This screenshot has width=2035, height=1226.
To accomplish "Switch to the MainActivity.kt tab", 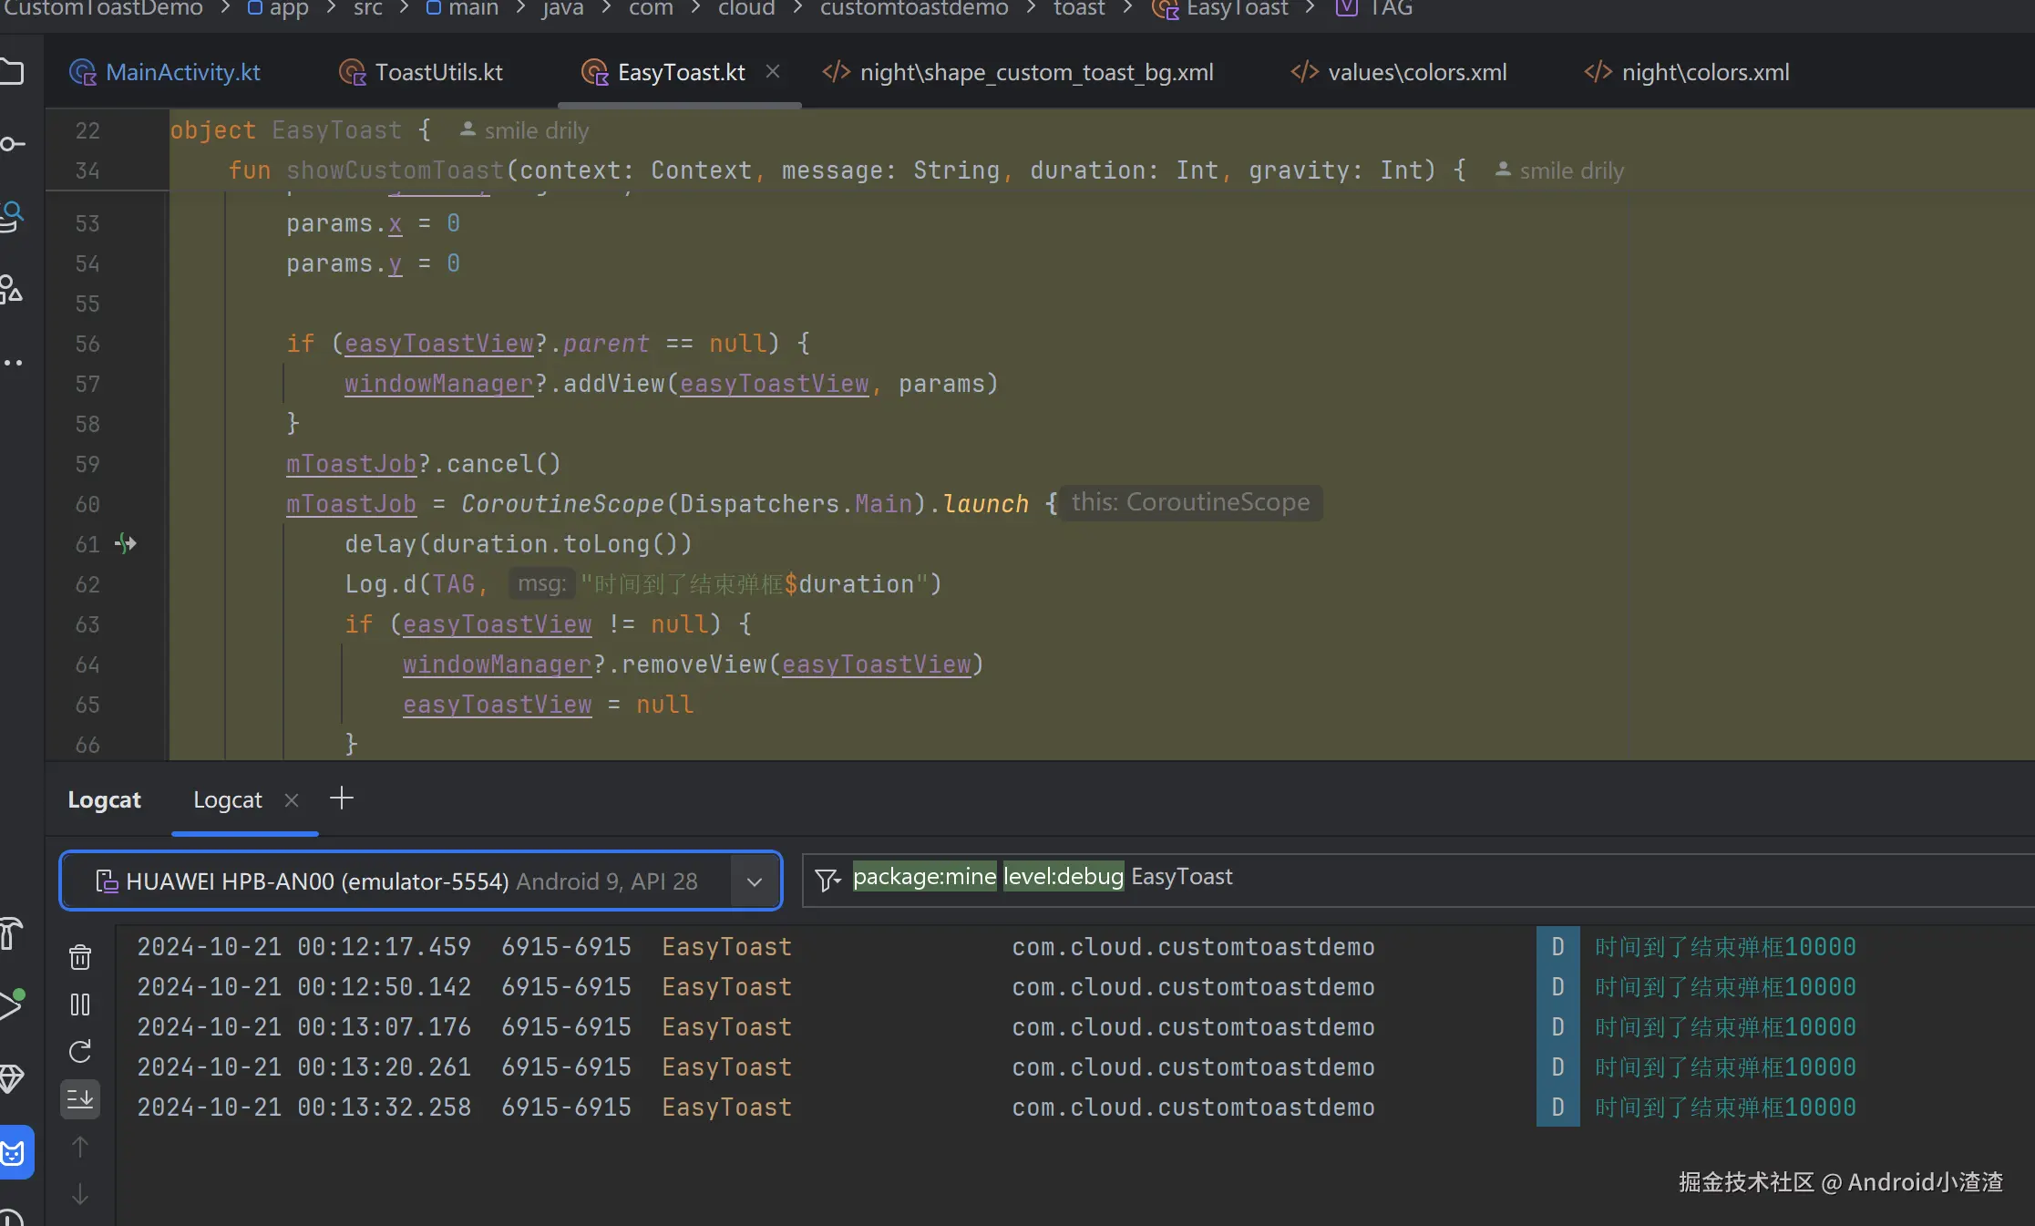I will pyautogui.click(x=182, y=72).
